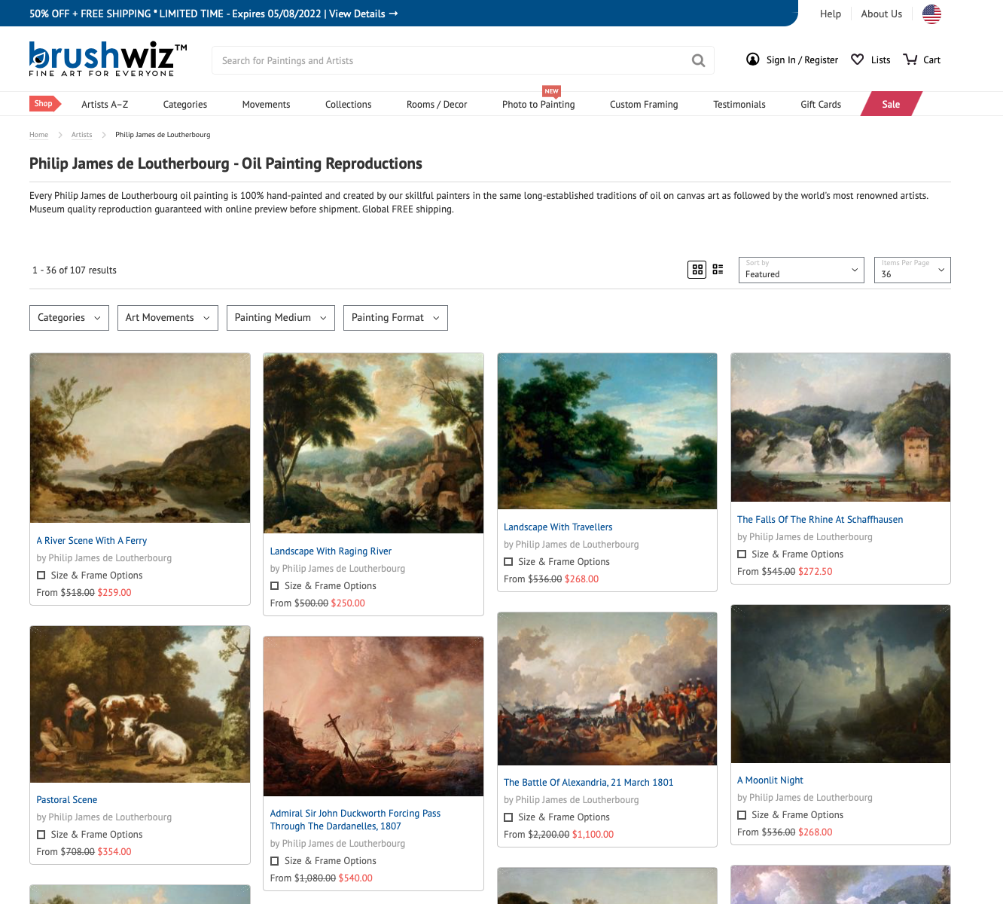Open the Artists A–Z menu
Viewport: 1003px width, 904px height.
[105, 105]
